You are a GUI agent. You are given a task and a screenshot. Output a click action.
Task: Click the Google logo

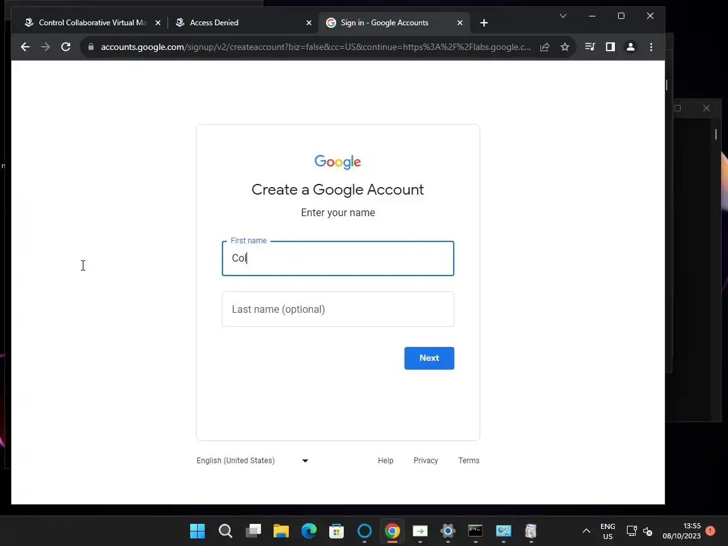[x=337, y=162]
